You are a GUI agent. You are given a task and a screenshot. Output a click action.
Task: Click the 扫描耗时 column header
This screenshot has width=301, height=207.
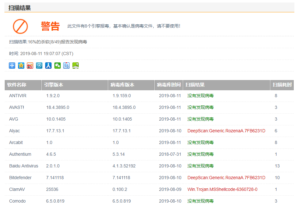pyautogui.click(x=282, y=85)
